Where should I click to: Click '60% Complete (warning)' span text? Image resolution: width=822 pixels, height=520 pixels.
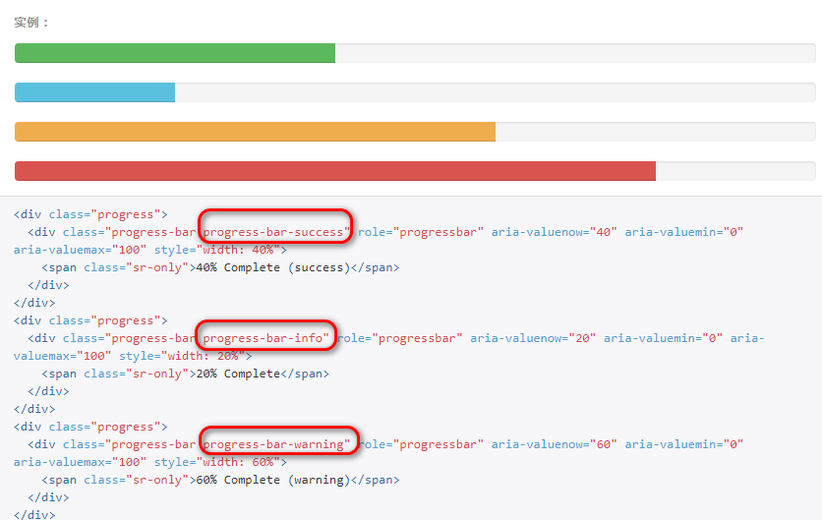(x=272, y=480)
